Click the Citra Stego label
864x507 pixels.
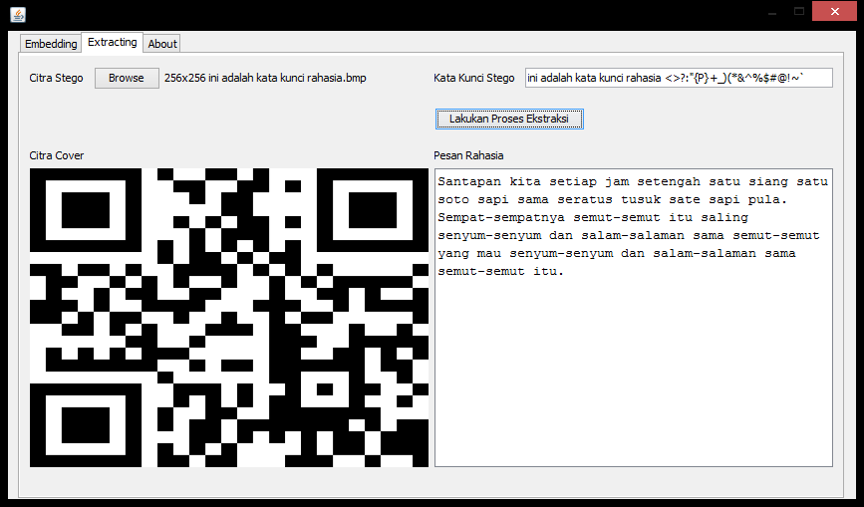(57, 78)
